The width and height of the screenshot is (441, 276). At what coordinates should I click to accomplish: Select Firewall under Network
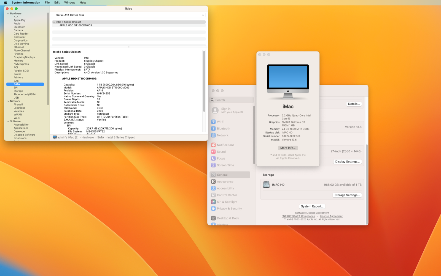pyautogui.click(x=18, y=104)
